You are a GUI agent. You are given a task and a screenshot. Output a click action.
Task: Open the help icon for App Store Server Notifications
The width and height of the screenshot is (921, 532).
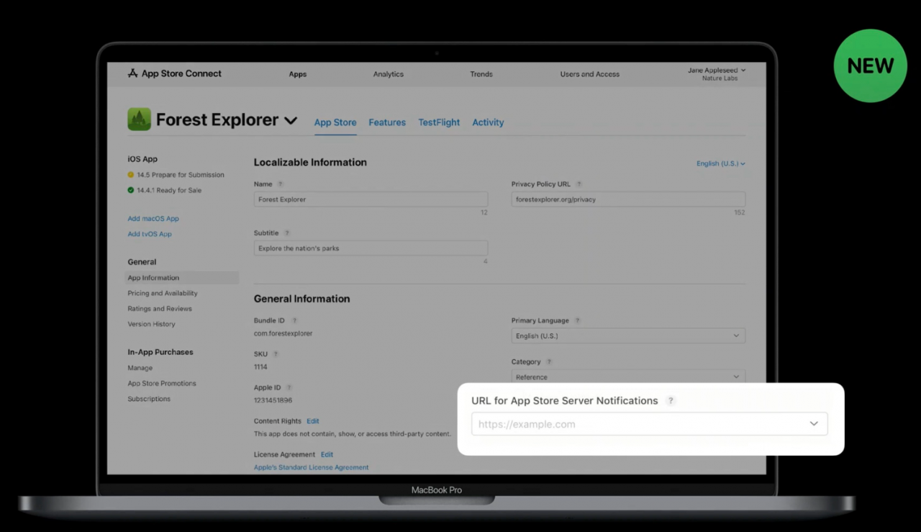click(x=671, y=401)
